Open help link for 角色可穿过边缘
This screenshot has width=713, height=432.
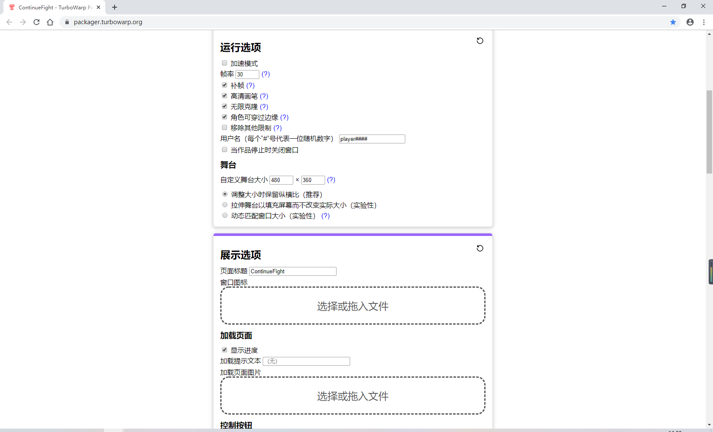tap(284, 117)
